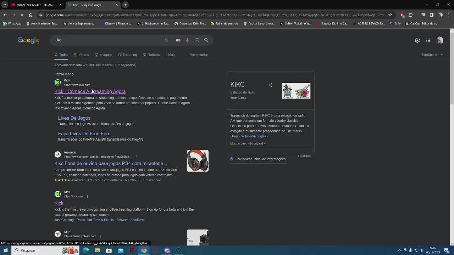This screenshot has height=255, width=454.
Task: Open Google quick settings gear
Action: pyautogui.click(x=417, y=40)
